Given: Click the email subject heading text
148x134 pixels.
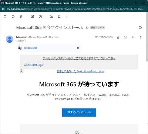Looking at the screenshot, I should (x=50, y=27).
